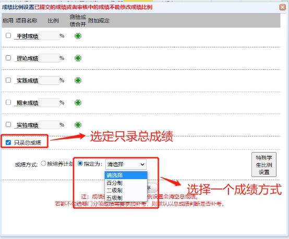289x239 pixels.
Task: Click the 平时成绩 percentage input field
Action: (50, 36)
